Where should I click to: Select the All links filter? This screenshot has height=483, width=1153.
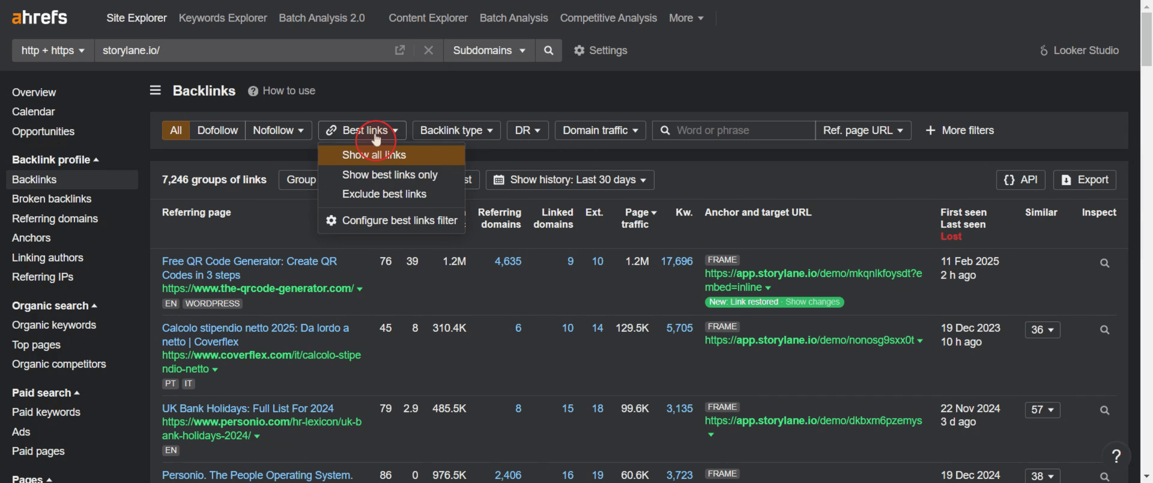point(176,130)
